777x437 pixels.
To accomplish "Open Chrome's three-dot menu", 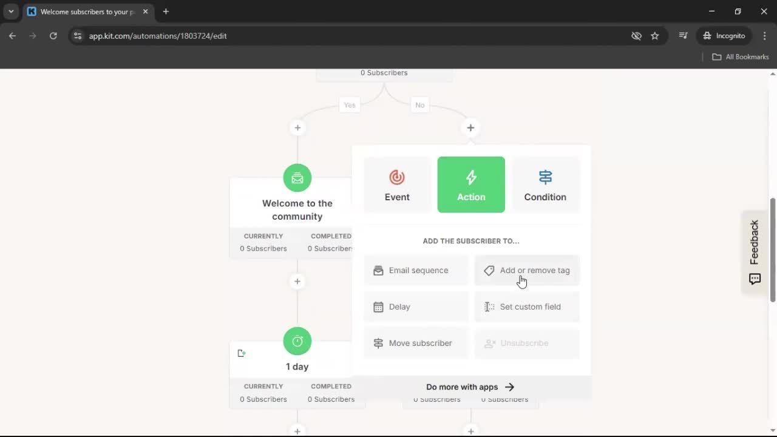I will [x=765, y=36].
